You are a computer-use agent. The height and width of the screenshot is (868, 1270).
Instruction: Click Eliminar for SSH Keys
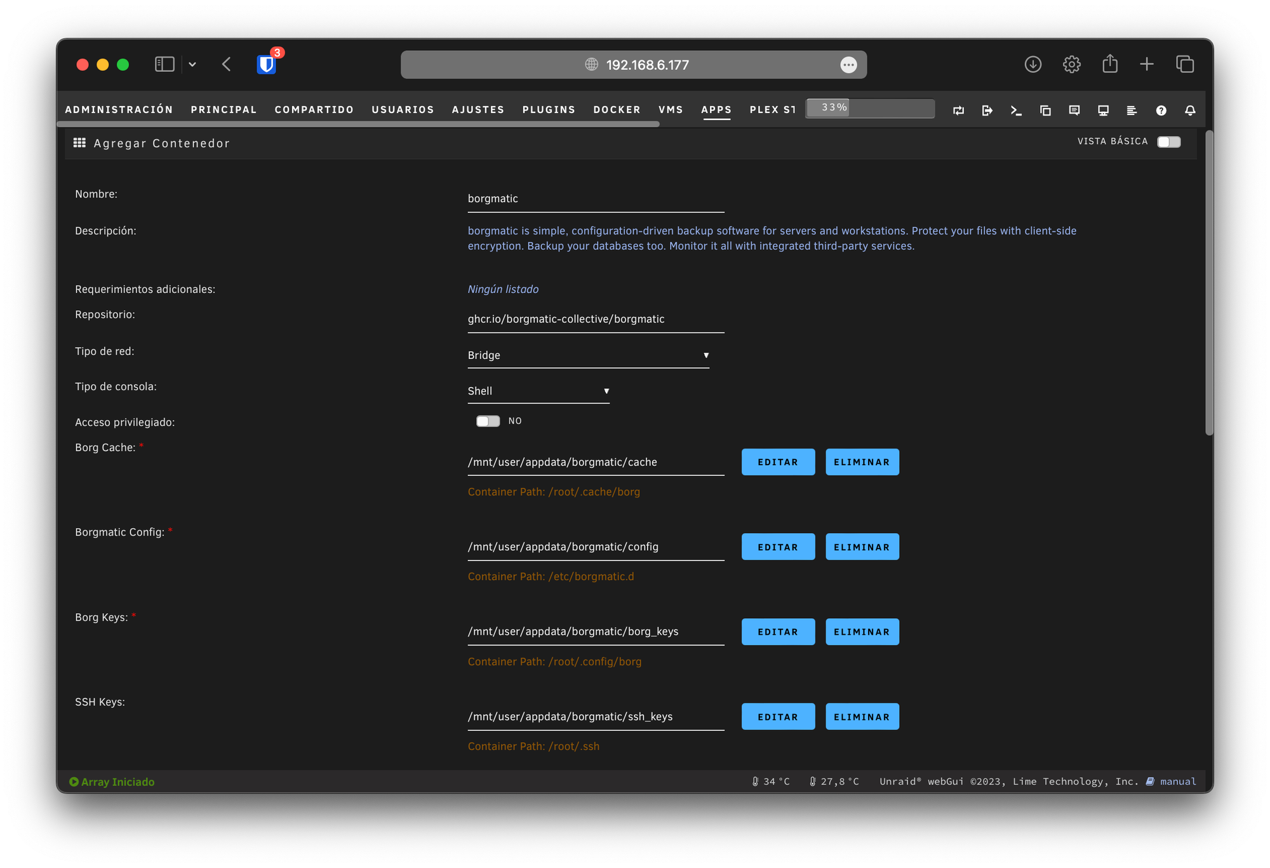coord(862,717)
